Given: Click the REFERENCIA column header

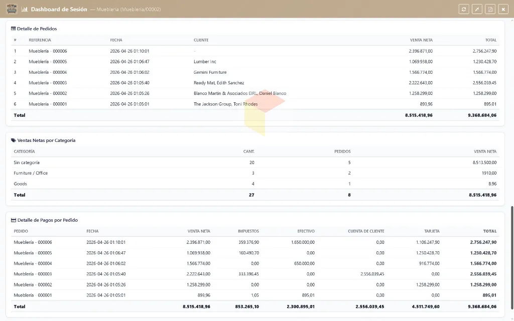Looking at the screenshot, I should tap(40, 40).
